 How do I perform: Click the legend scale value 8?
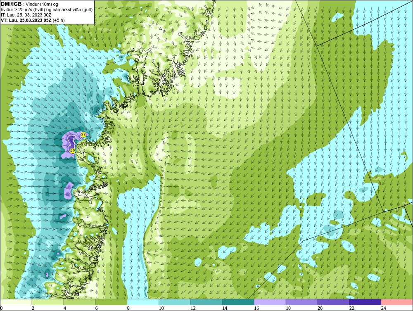click(128, 308)
